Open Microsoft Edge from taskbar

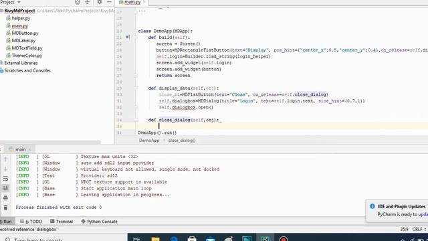pos(174,238)
